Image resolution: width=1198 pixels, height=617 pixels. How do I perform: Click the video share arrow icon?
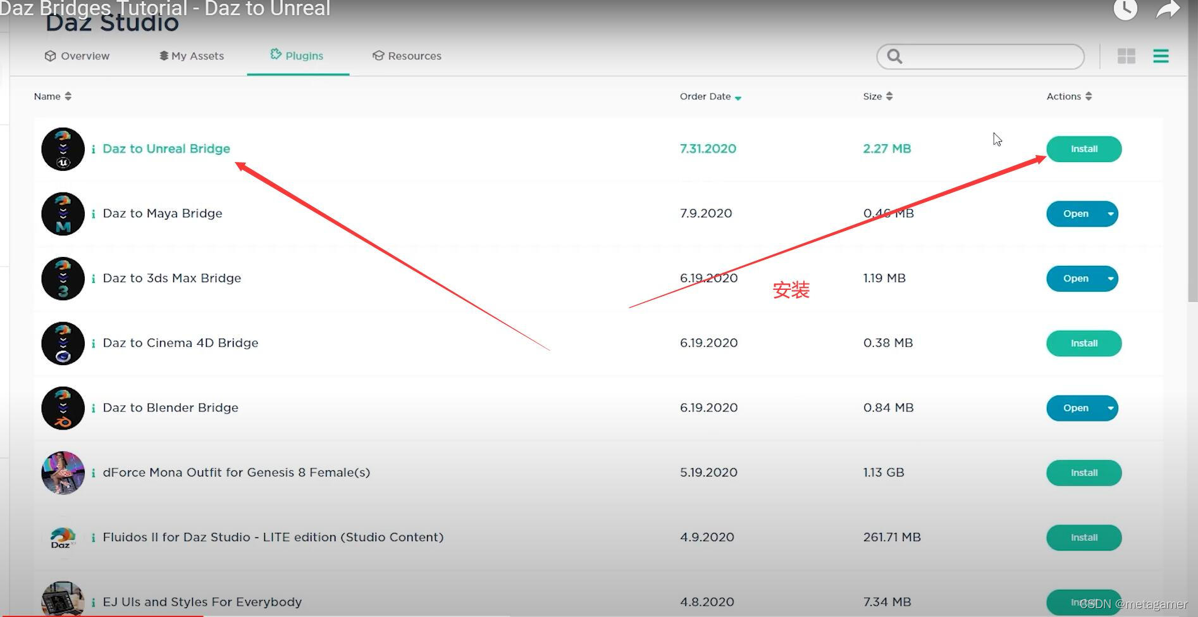pyautogui.click(x=1168, y=9)
